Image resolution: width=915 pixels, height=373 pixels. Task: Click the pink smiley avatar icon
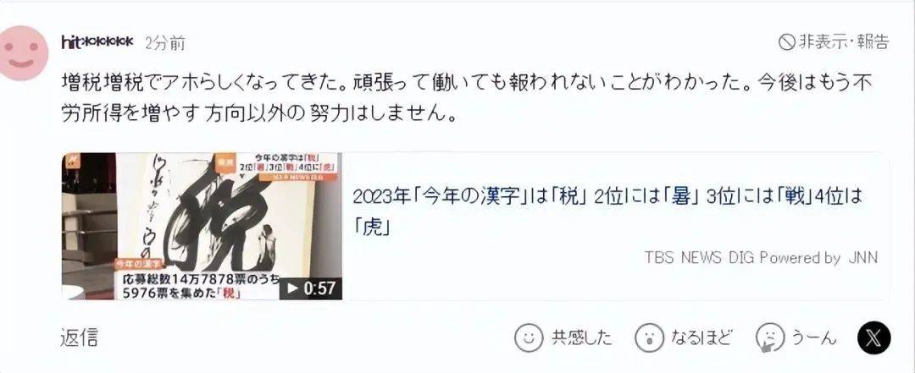(x=21, y=52)
